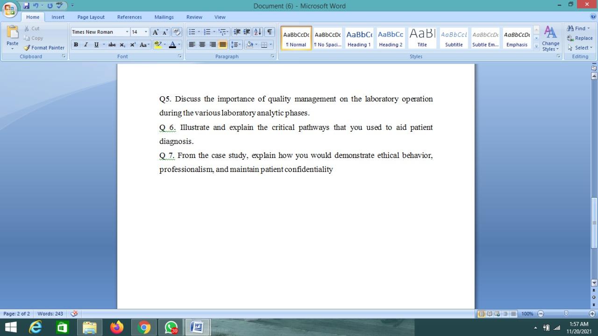The width and height of the screenshot is (598, 336).
Task: Open the Font name dropdown
Action: (127, 32)
